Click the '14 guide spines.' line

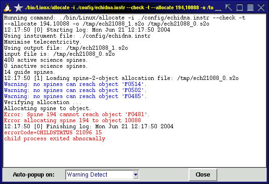click(x=30, y=72)
